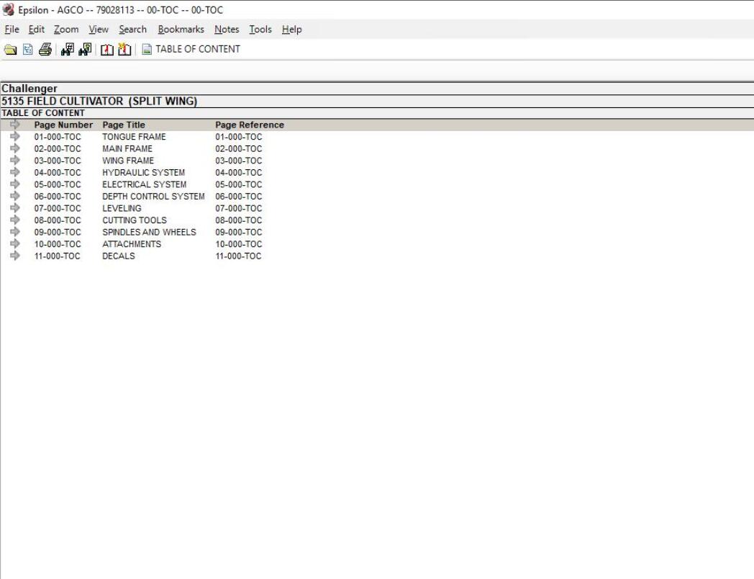Click the page icon beside TABLE OF CONTENT
Viewport: 754px width, 579px height.
pyautogui.click(x=147, y=49)
